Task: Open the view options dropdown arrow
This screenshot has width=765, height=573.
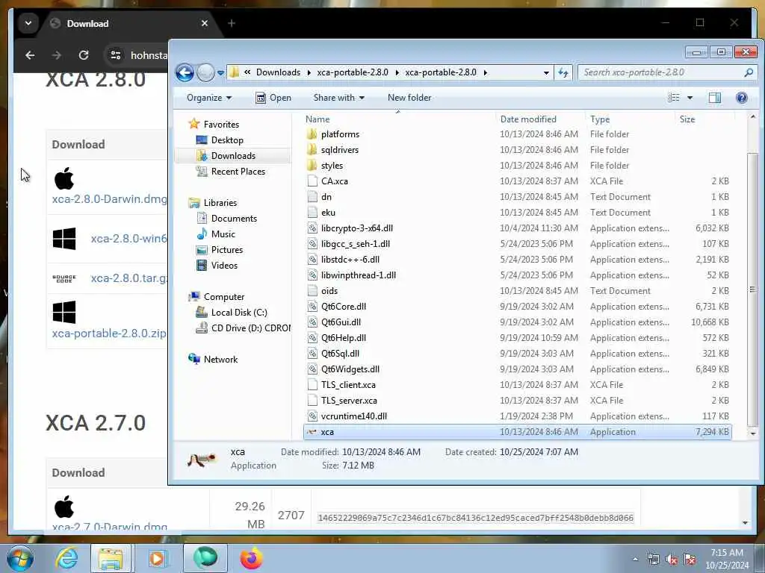Action: [690, 98]
